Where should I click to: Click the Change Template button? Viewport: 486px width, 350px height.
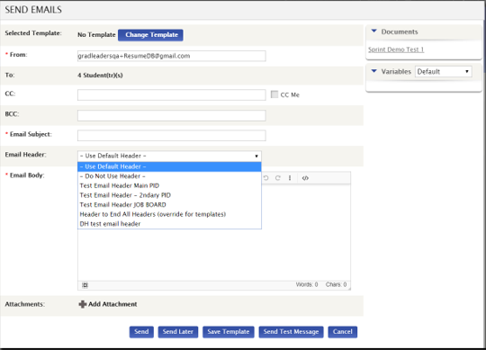[x=150, y=35]
